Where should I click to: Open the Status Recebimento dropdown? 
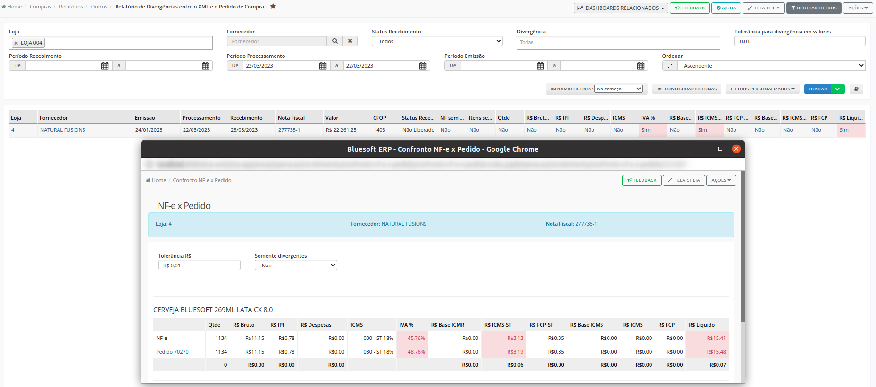(x=437, y=41)
